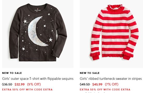Screen dimensions: 143x93
Task: Click the crossed-out $36.50 original price
Action: pyautogui.click(x=7, y=84)
